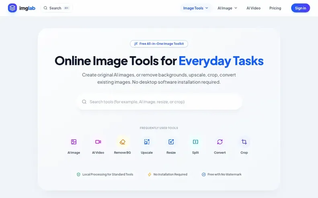Click the AI Image label under frequently used tools
Image resolution: width=318 pixels, height=198 pixels.
pos(74,153)
